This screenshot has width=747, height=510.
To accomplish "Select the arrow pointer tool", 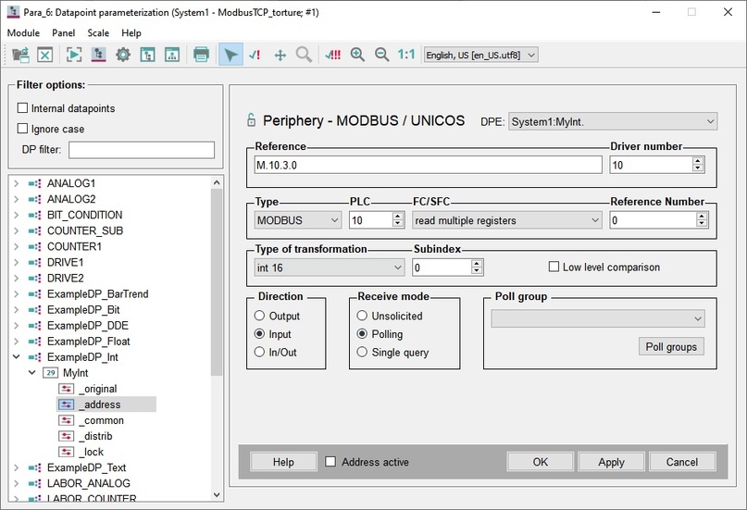I will (230, 55).
